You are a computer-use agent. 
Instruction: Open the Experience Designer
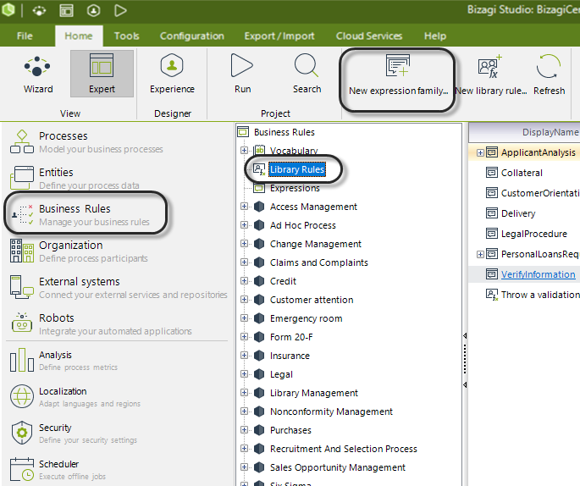[x=172, y=74]
